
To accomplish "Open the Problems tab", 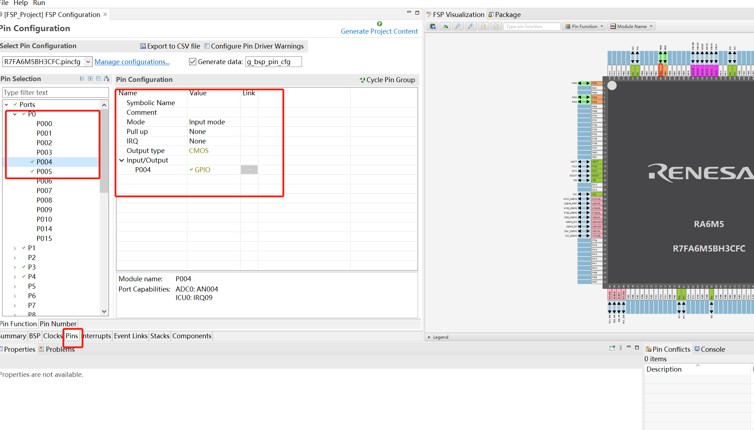I will point(57,349).
